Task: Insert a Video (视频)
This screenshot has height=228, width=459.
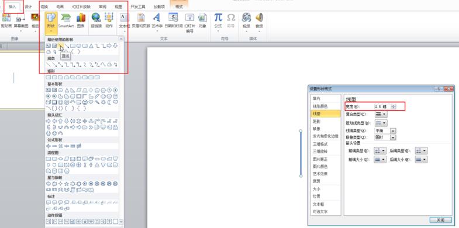Action: 247,22
